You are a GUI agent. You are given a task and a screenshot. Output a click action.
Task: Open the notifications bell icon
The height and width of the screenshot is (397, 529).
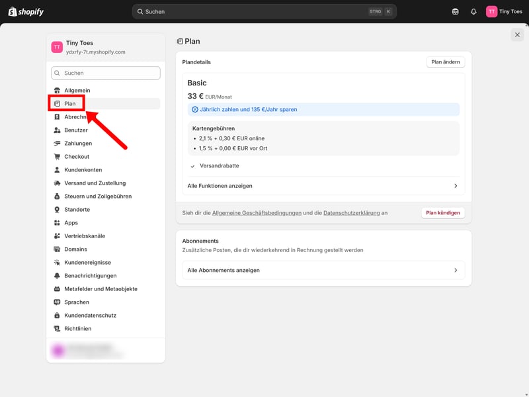tap(473, 11)
